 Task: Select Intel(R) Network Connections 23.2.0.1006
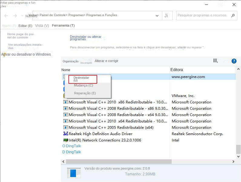pyautogui.click(x=105, y=140)
